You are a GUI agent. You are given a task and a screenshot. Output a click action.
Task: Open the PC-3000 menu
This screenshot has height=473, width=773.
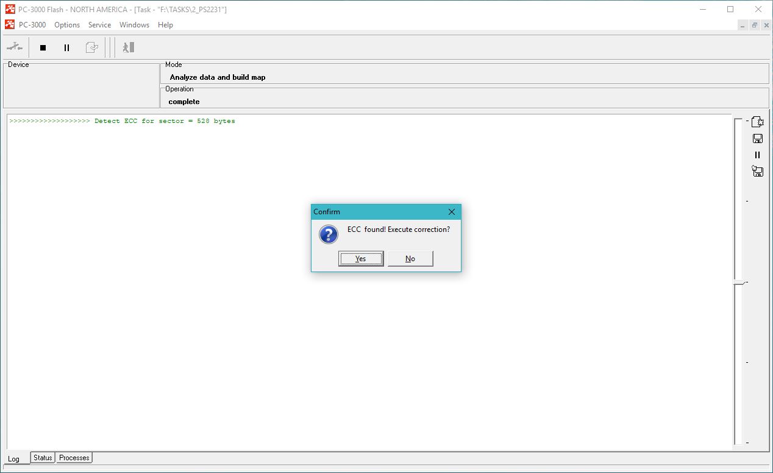tap(32, 25)
